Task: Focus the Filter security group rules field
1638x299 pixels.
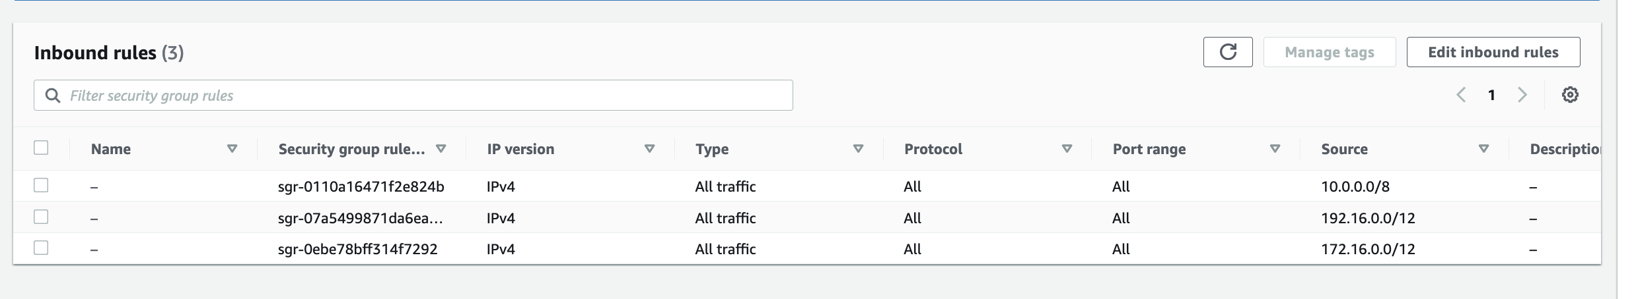Action: click(x=413, y=95)
